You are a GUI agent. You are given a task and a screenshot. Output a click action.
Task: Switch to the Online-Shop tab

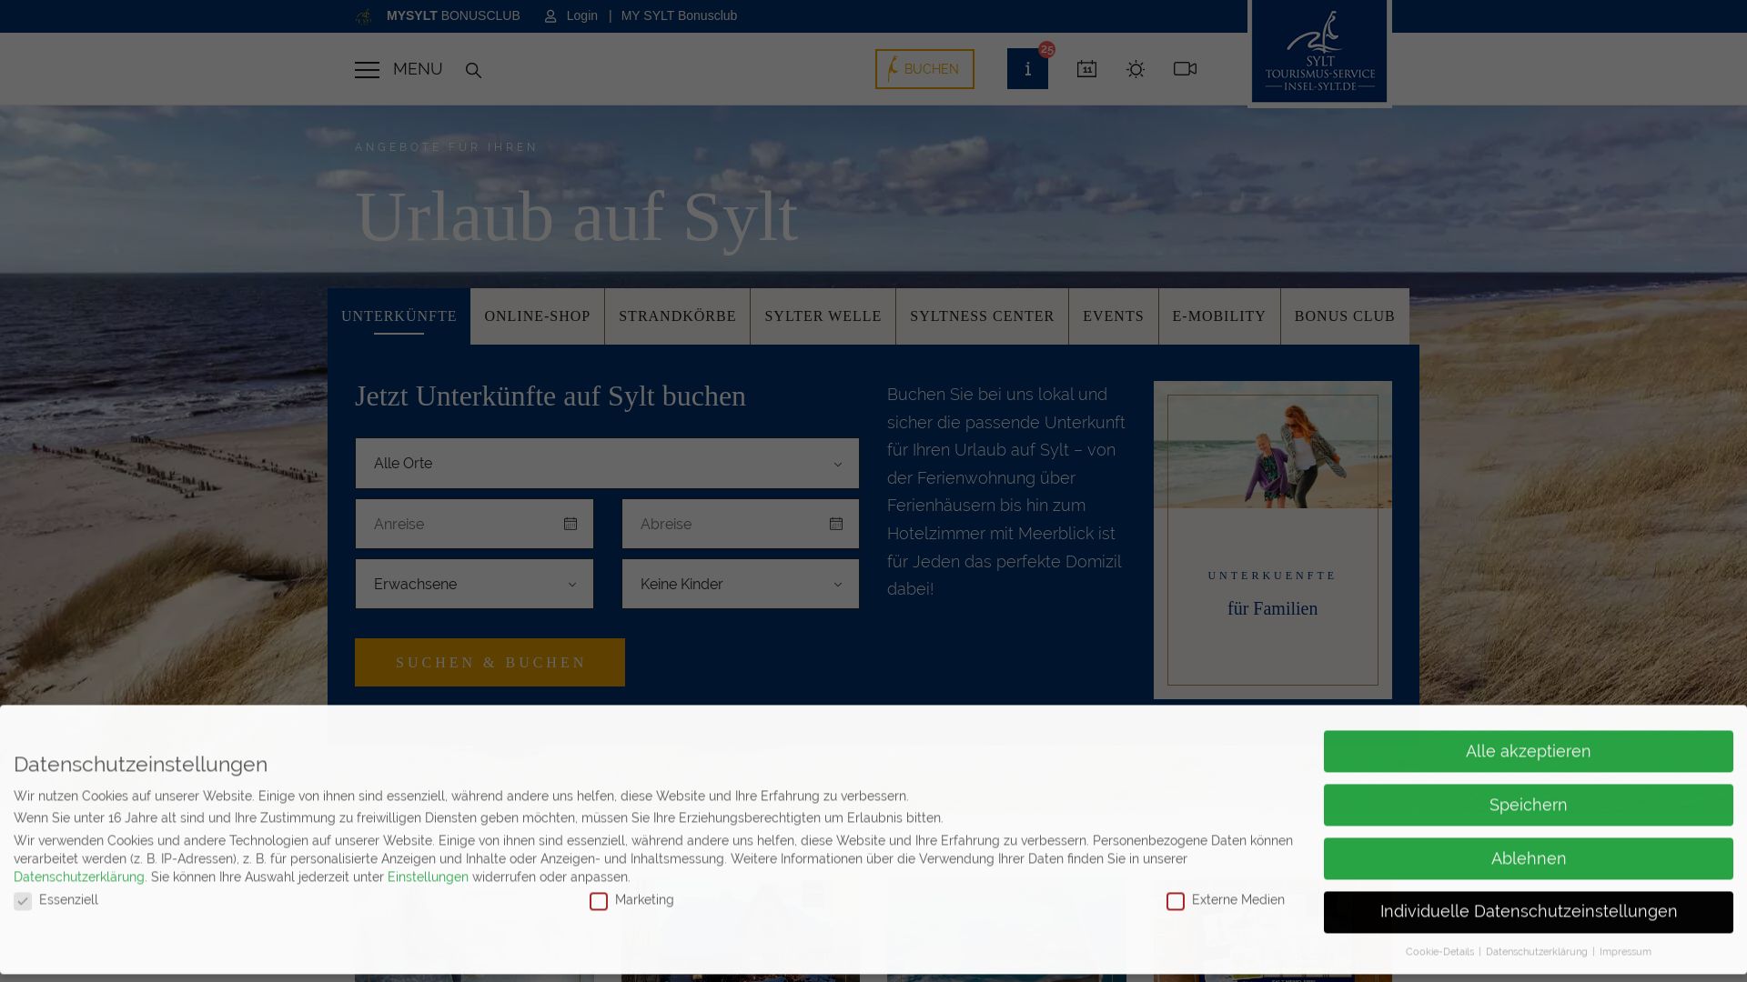click(537, 316)
